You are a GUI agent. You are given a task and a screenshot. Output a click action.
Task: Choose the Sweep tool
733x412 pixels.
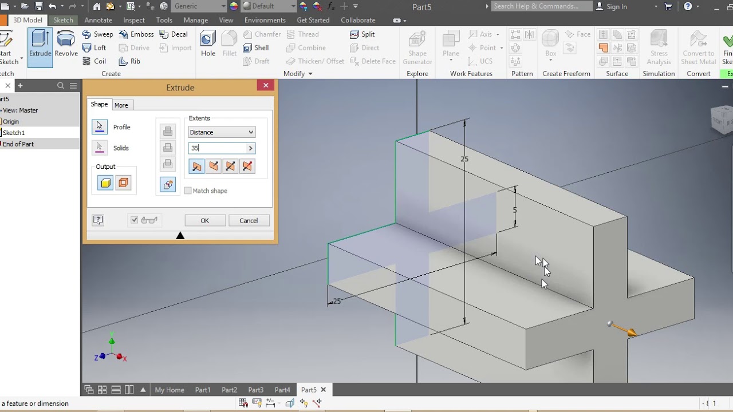(x=97, y=34)
